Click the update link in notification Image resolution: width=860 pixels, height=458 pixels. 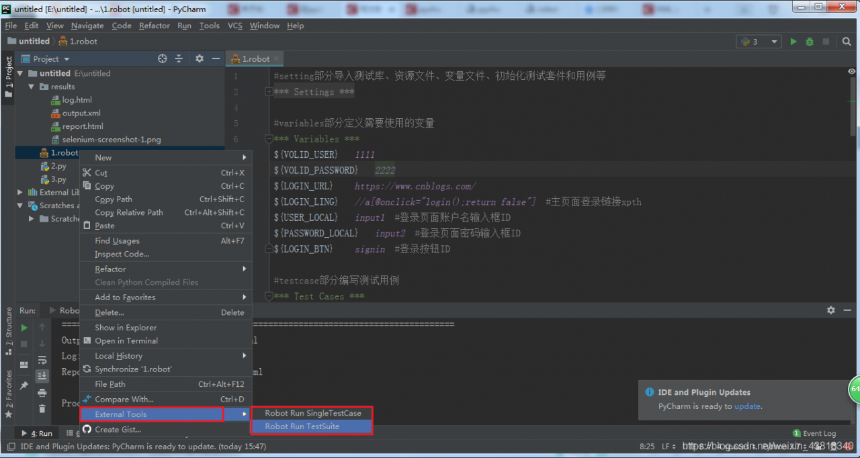coord(747,406)
